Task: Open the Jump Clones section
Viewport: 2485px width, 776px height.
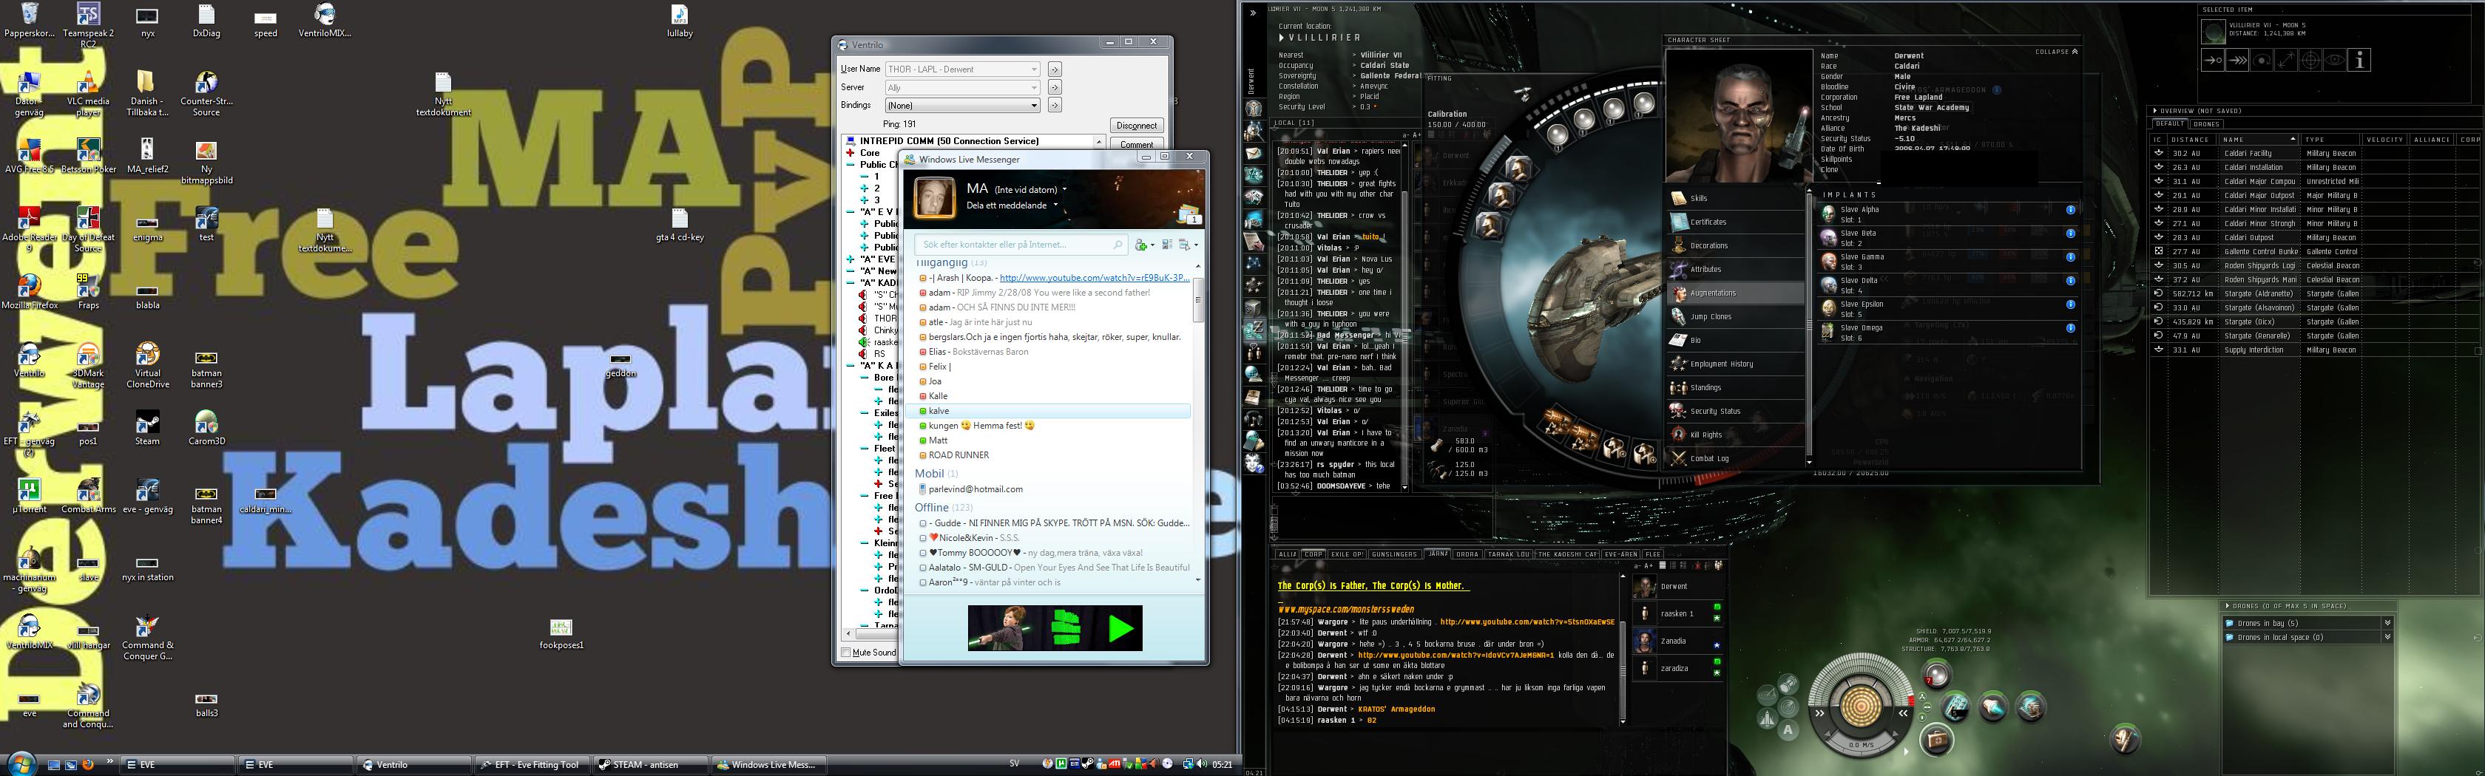Action: 1736,316
